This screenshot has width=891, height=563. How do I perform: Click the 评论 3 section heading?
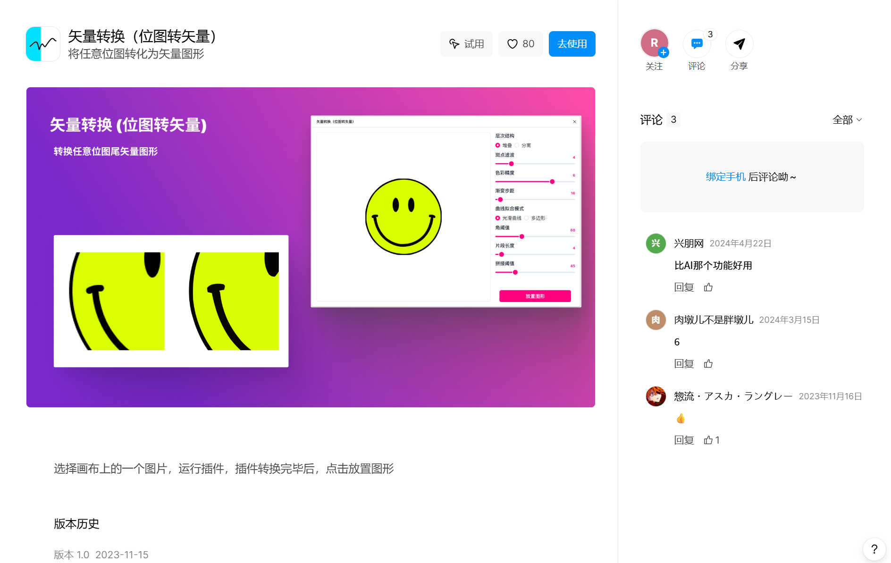pos(660,120)
